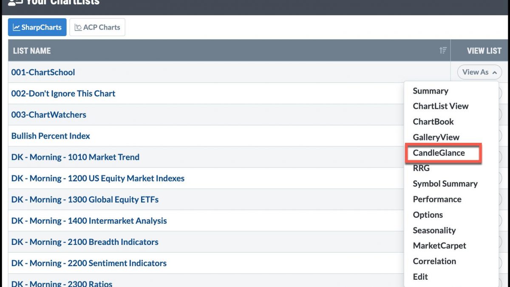Open DK - Morning - 1200 US Equity Market Indexes
The width and height of the screenshot is (510, 287).
pyautogui.click(x=98, y=179)
